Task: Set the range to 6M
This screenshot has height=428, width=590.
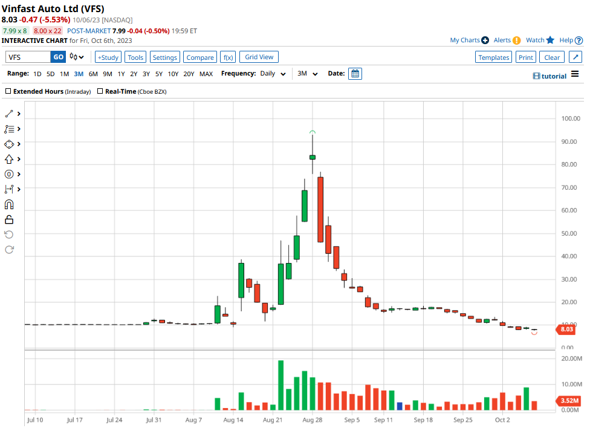Action: tap(93, 74)
